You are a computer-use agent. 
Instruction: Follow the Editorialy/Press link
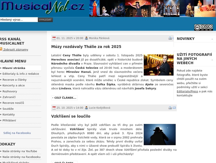188,91
